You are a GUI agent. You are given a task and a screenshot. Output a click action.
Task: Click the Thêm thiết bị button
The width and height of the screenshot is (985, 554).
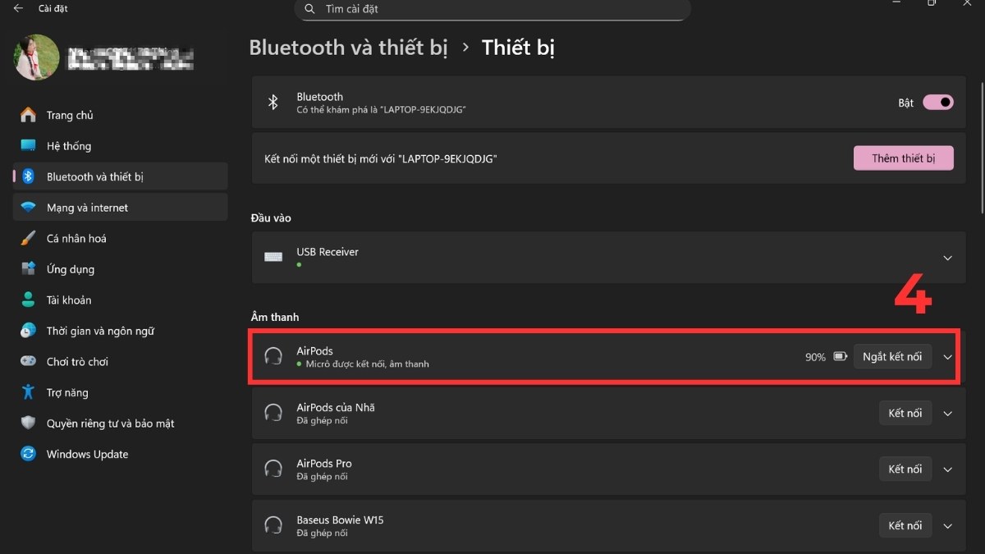click(x=903, y=158)
